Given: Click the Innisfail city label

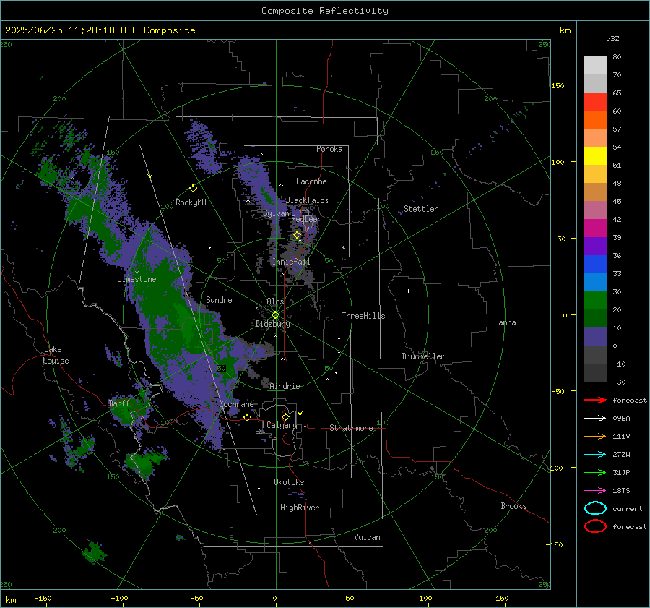Looking at the screenshot, I should coord(291,262).
